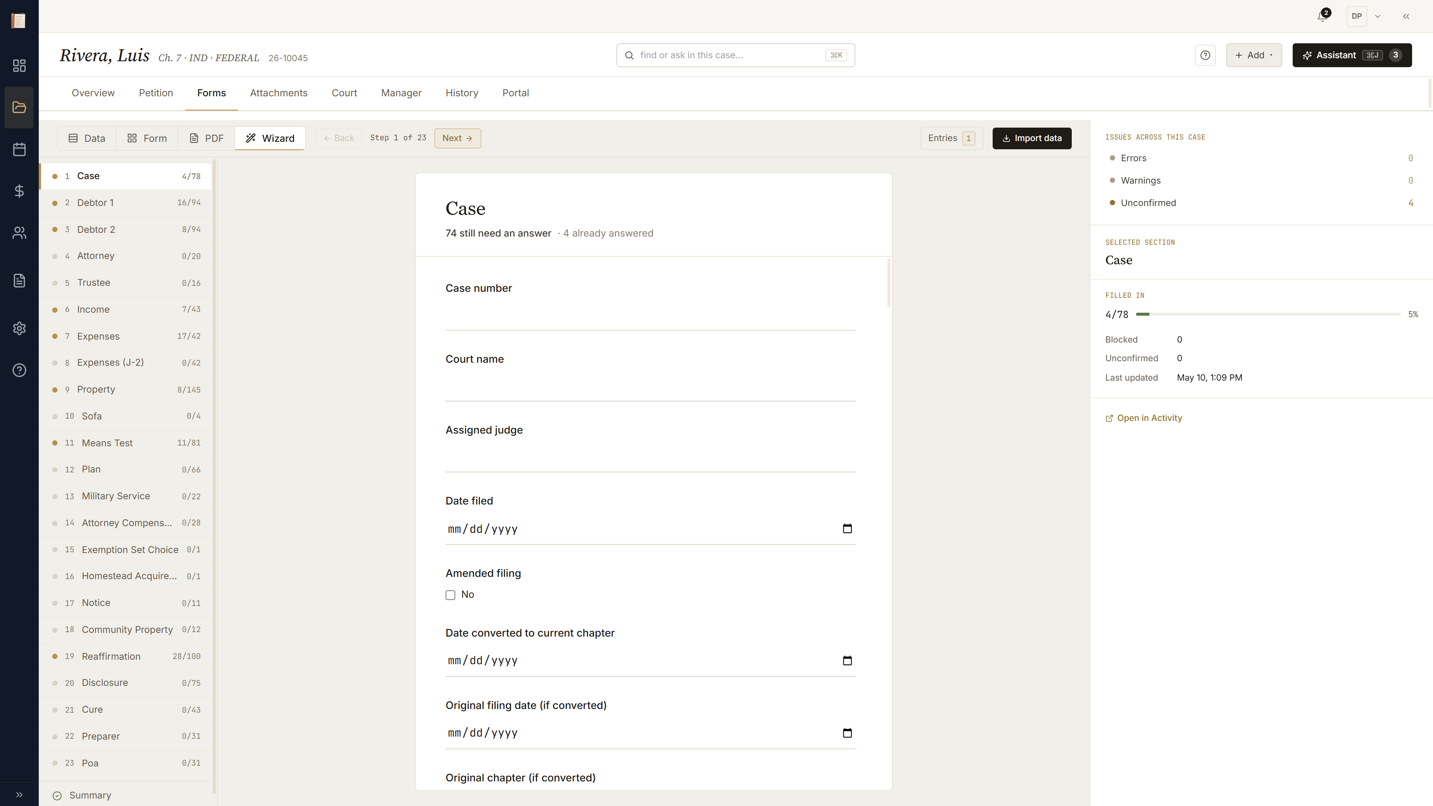Click the search magnifier icon

pos(629,55)
